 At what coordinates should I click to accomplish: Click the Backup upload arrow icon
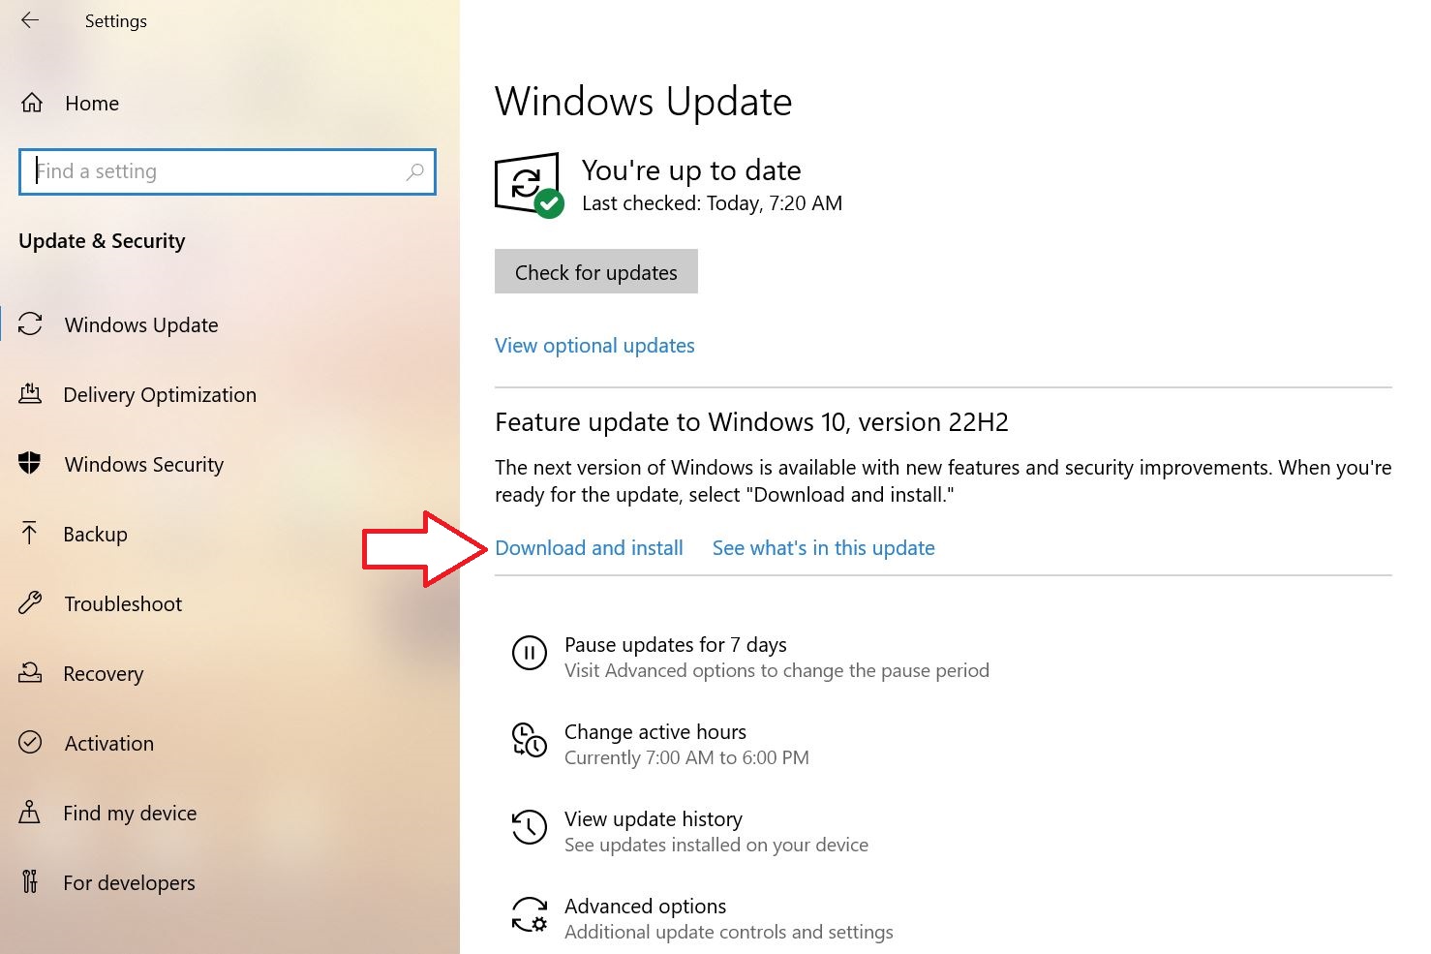29,533
